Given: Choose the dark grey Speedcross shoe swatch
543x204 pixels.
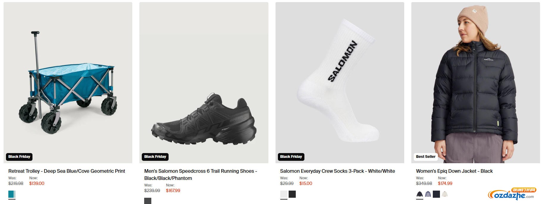Looking at the screenshot, I should coord(148,201).
